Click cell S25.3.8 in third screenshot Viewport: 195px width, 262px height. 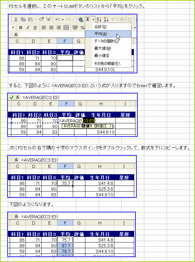point(100,189)
